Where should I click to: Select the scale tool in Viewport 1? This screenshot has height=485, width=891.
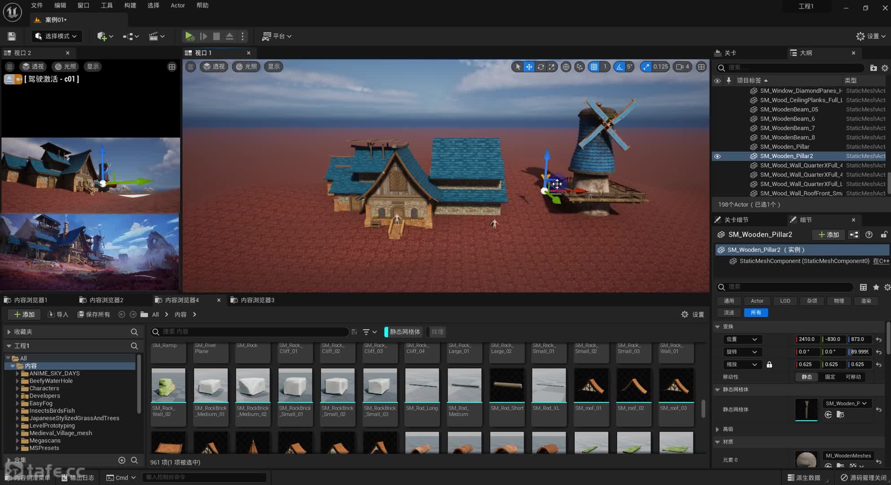point(551,66)
